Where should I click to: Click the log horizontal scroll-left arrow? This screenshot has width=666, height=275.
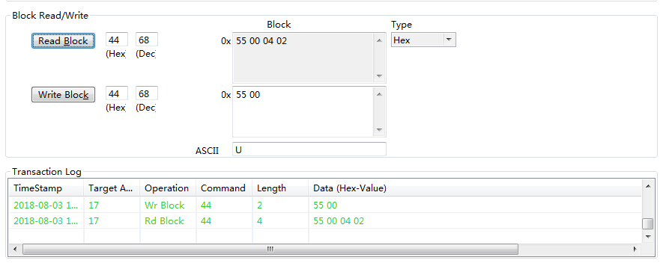pos(15,249)
